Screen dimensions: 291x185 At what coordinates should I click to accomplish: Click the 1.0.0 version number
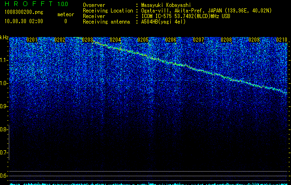click(63, 4)
